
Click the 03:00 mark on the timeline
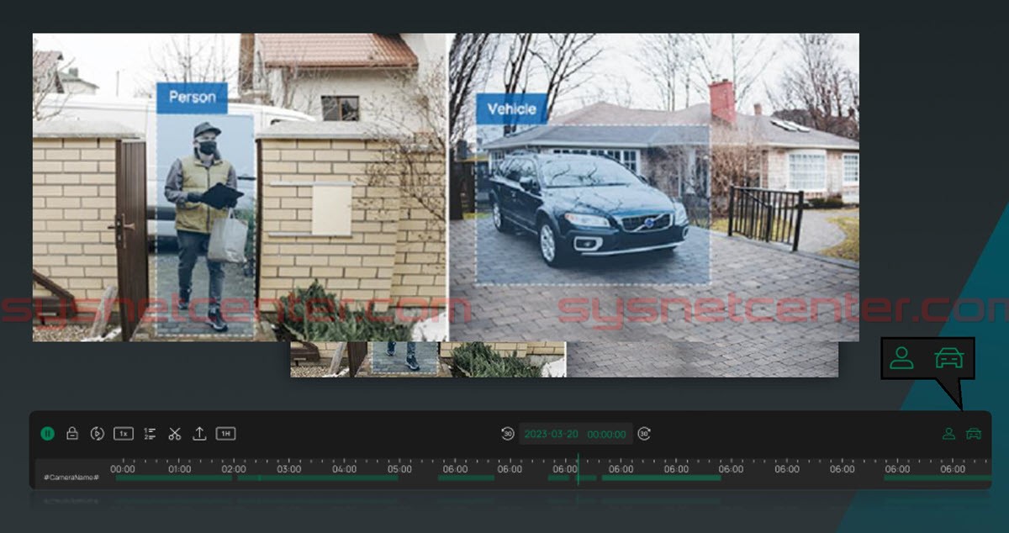pos(289,469)
